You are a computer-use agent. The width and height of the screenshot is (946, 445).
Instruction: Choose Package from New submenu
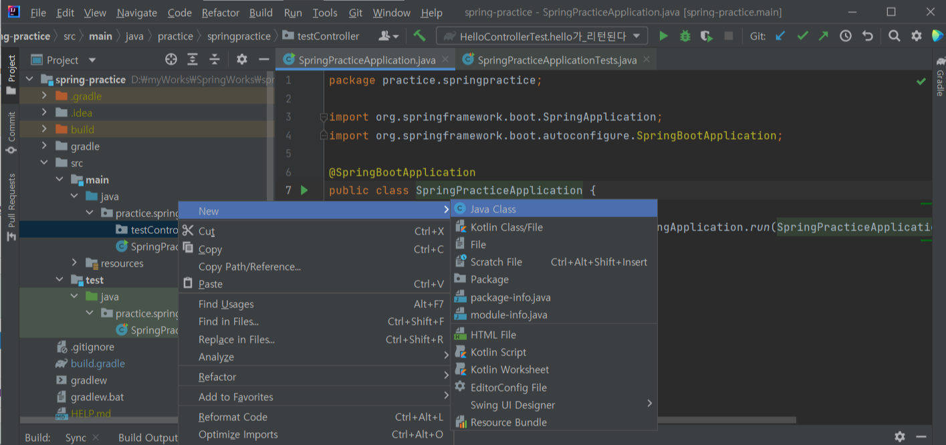554,279
